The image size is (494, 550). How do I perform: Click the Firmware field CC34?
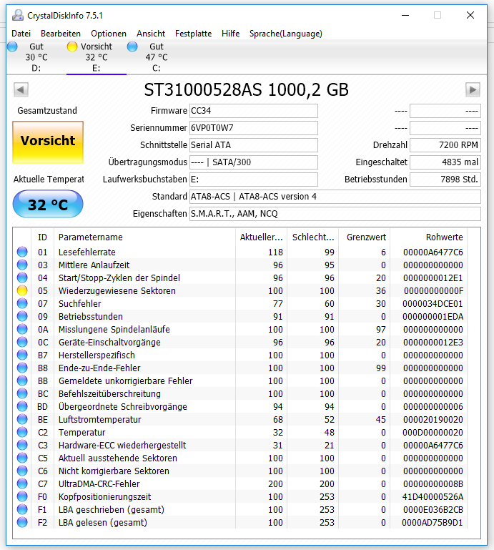tap(254, 111)
